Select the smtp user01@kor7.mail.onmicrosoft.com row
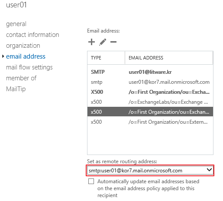This screenshot has height=201, width=223. click(150, 82)
